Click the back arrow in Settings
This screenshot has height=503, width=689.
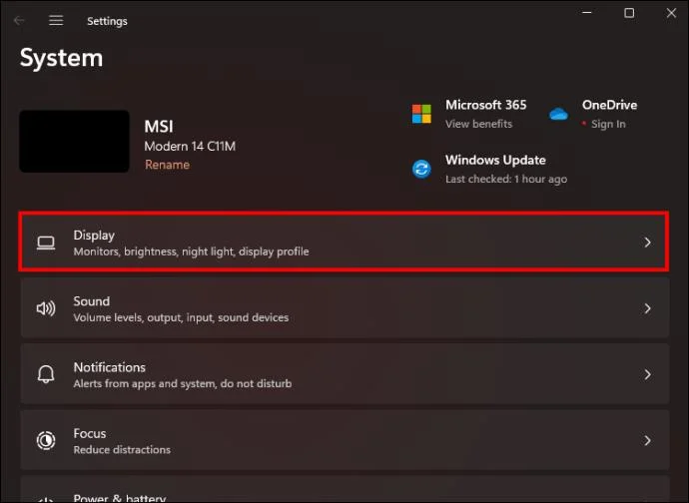(x=19, y=21)
